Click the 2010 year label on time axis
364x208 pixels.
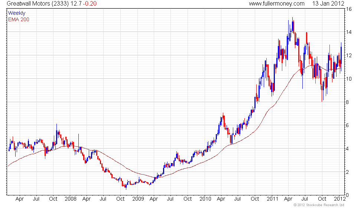pyautogui.click(x=205, y=199)
